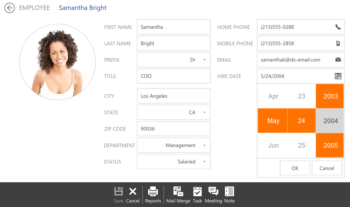Click the home phone icon
This screenshot has width=350, height=207.
click(338, 27)
